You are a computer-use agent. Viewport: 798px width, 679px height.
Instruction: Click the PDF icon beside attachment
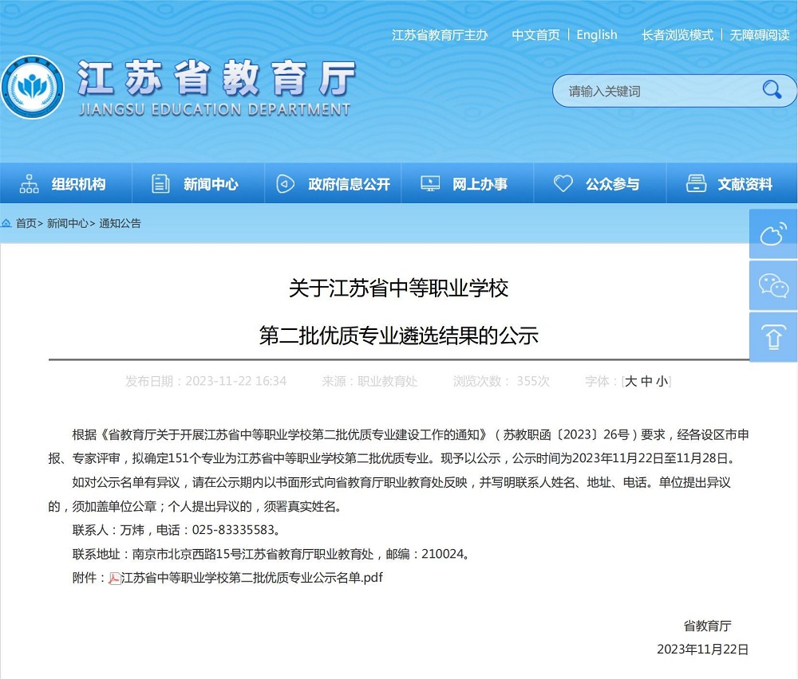[115, 578]
